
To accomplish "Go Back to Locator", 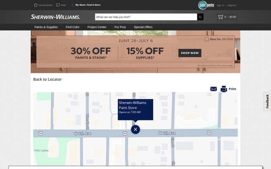I will [x=47, y=79].
